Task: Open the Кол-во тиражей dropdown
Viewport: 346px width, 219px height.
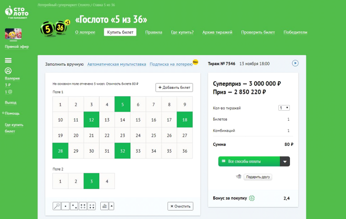Action: pyautogui.click(x=284, y=108)
